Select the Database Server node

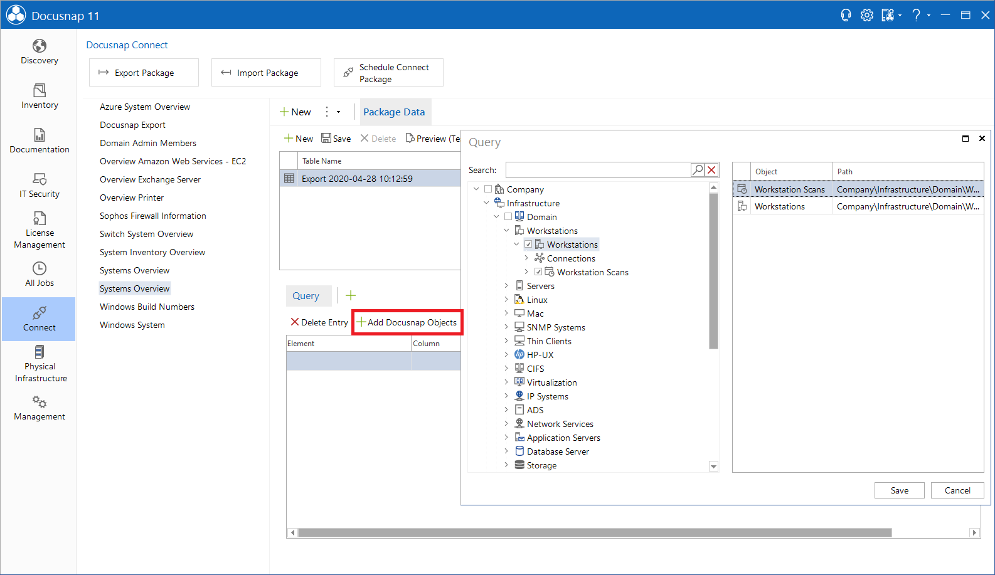pos(558,451)
